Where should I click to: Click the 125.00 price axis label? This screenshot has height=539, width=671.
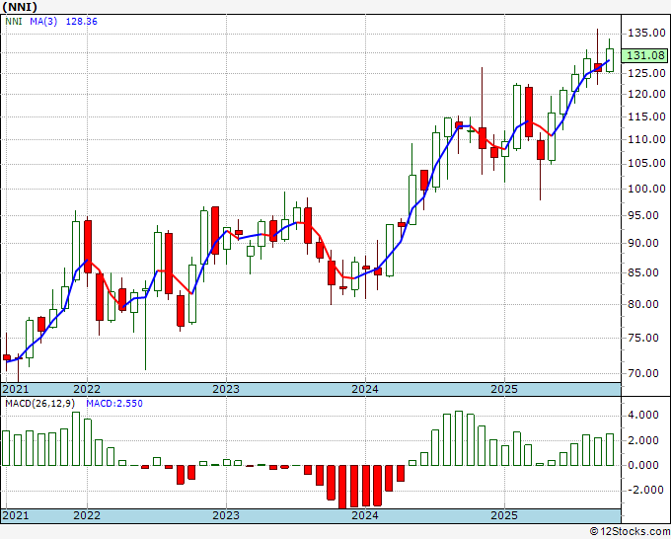pos(646,73)
